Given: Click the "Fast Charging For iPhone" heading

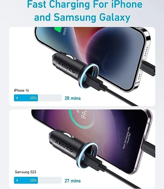Looking at the screenshot, I should pos(85,4).
